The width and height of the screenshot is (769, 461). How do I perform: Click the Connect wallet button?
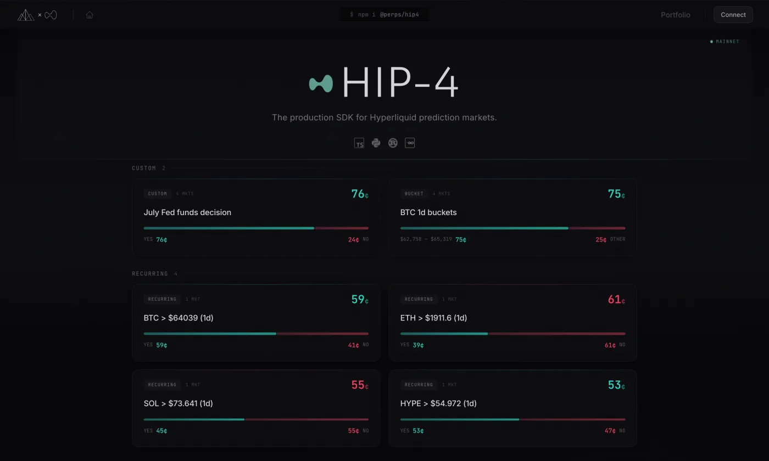733,15
